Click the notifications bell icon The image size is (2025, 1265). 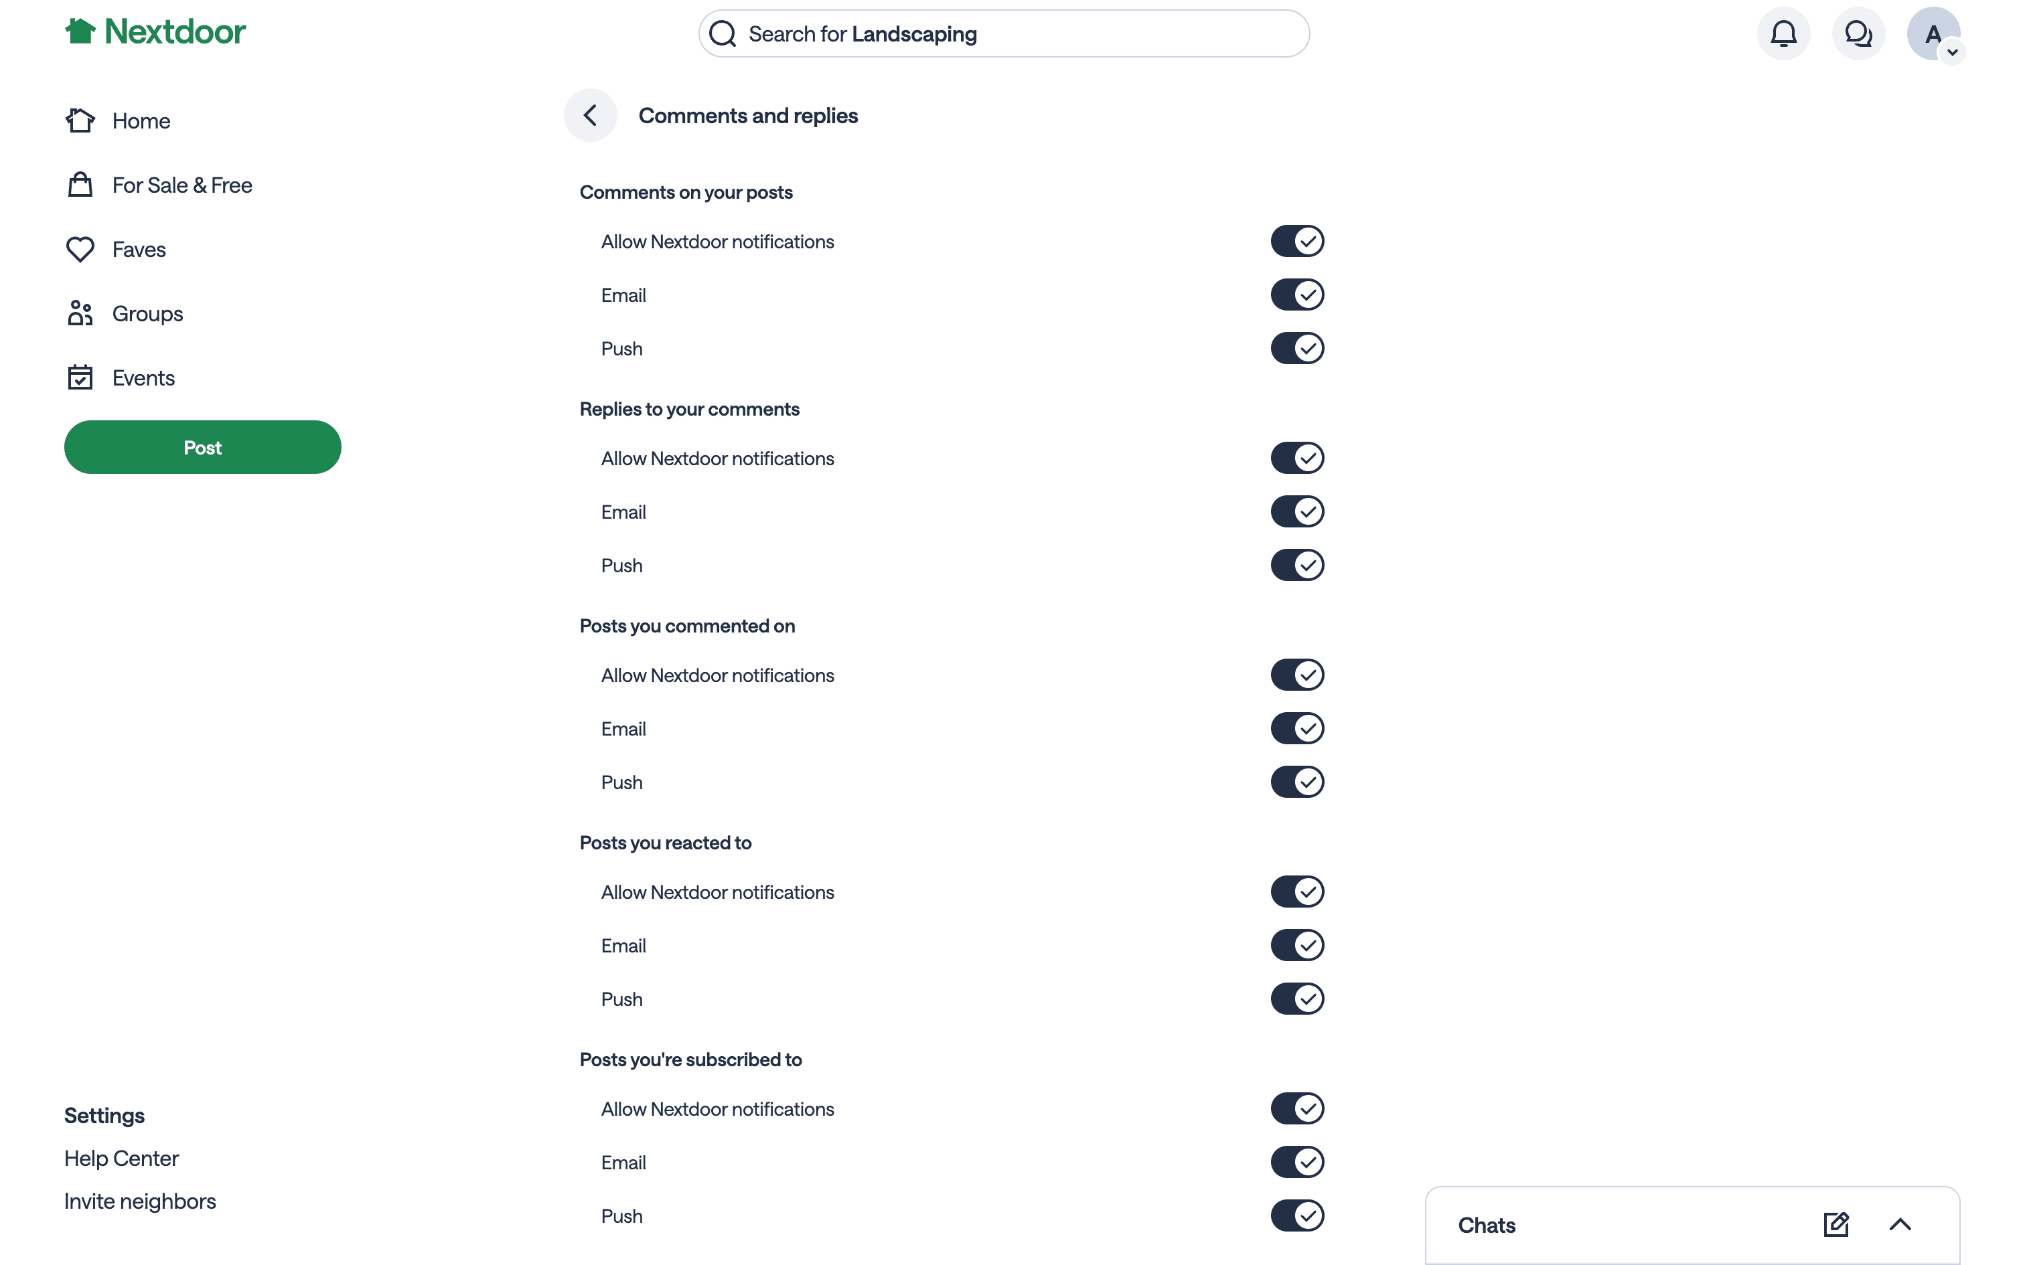pyautogui.click(x=1783, y=34)
